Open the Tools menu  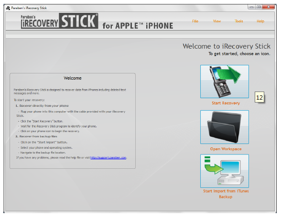coord(239,21)
